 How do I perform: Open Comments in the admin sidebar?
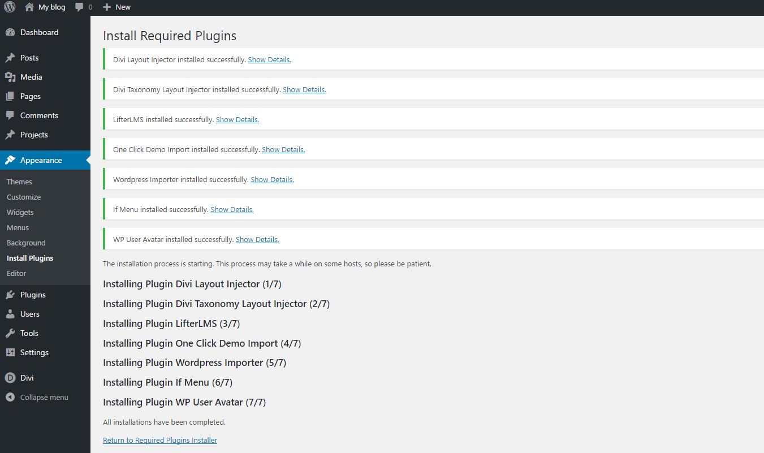pyautogui.click(x=45, y=115)
